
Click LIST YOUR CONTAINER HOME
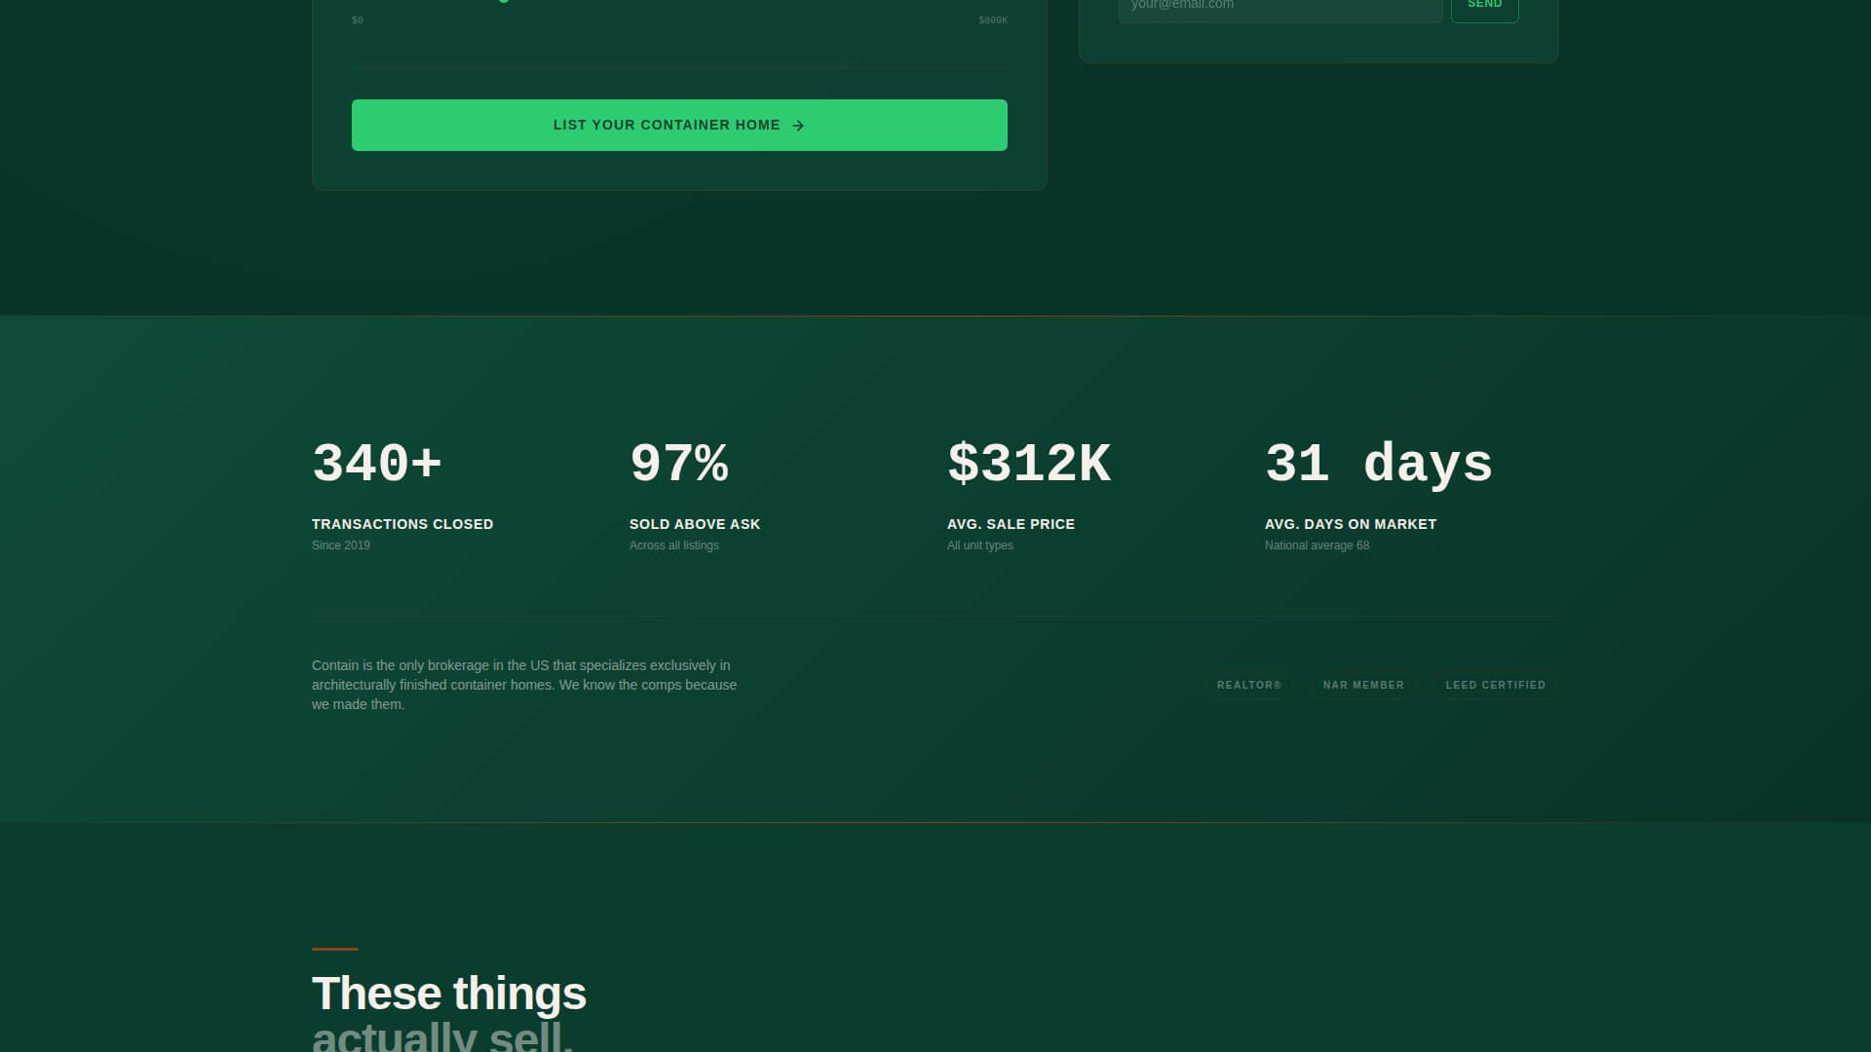(x=679, y=125)
